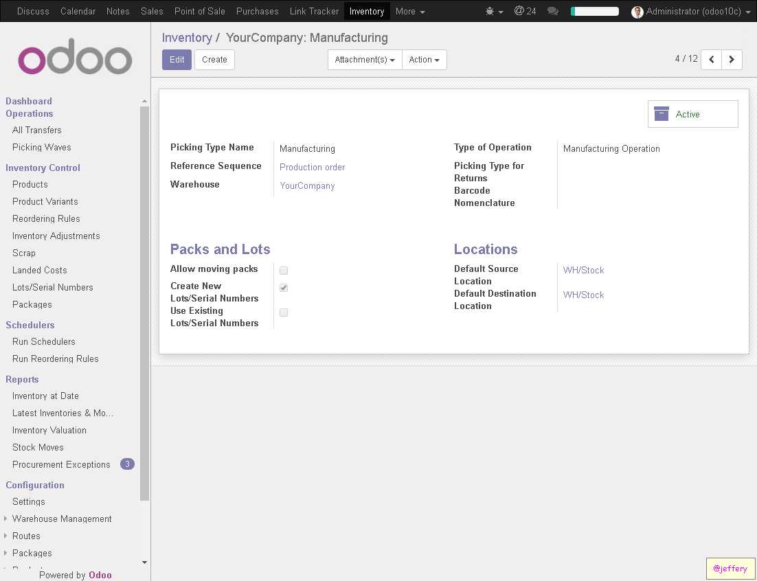Screen dimensions: 757x581
Task: Expand Warehouse Management in sidebar
Action: point(62,519)
